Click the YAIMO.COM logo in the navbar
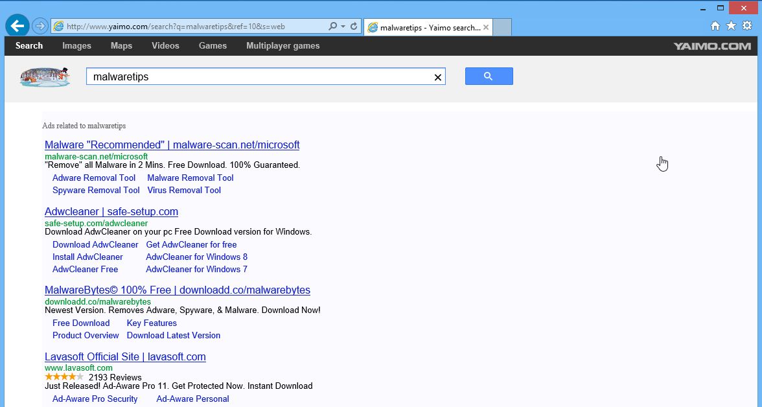Screen dimensions: 762x407 pos(712,46)
